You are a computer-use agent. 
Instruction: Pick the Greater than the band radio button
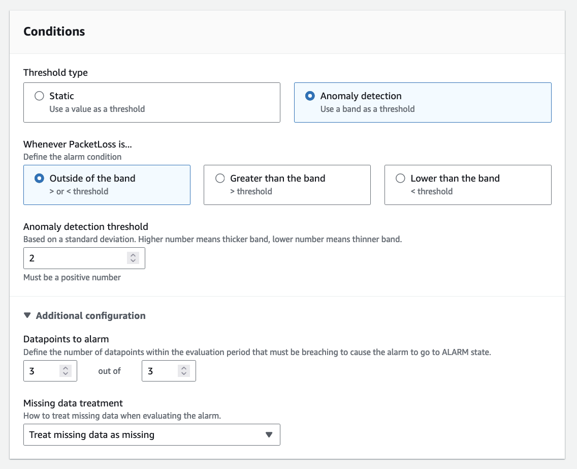click(219, 179)
